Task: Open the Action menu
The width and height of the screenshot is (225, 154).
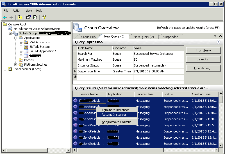Action: (x=17, y=11)
